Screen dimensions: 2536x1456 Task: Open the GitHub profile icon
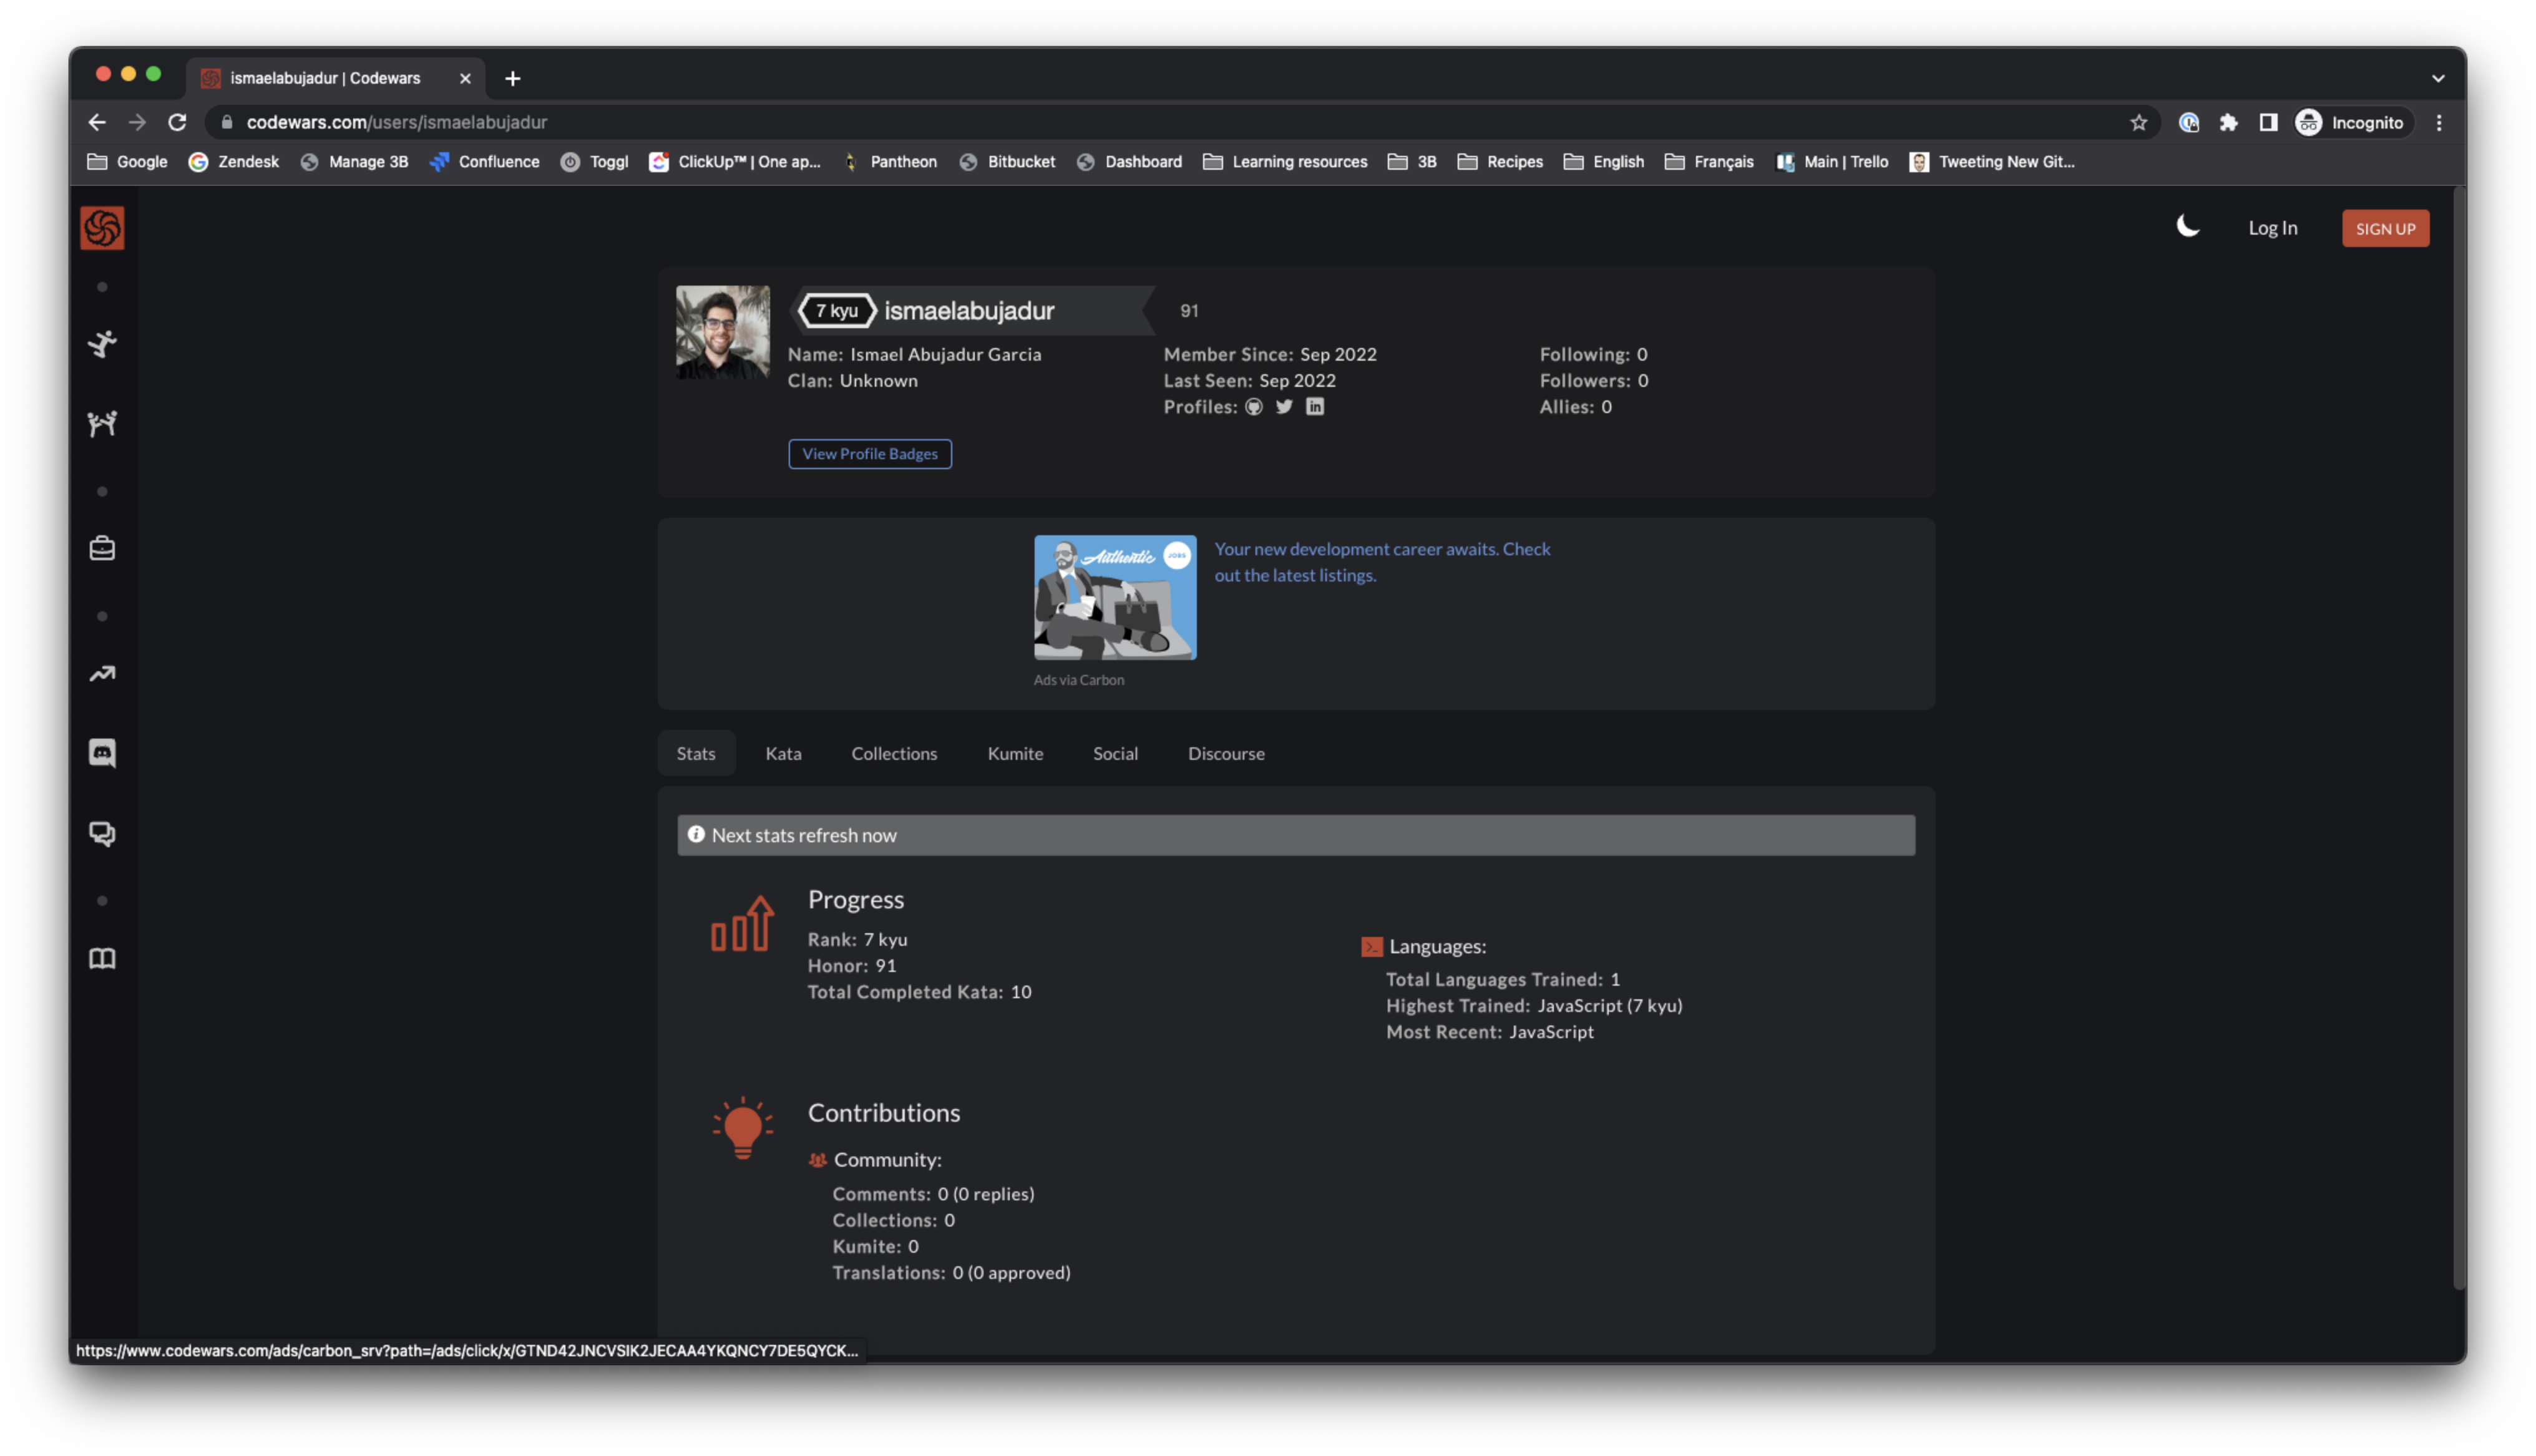1254,407
